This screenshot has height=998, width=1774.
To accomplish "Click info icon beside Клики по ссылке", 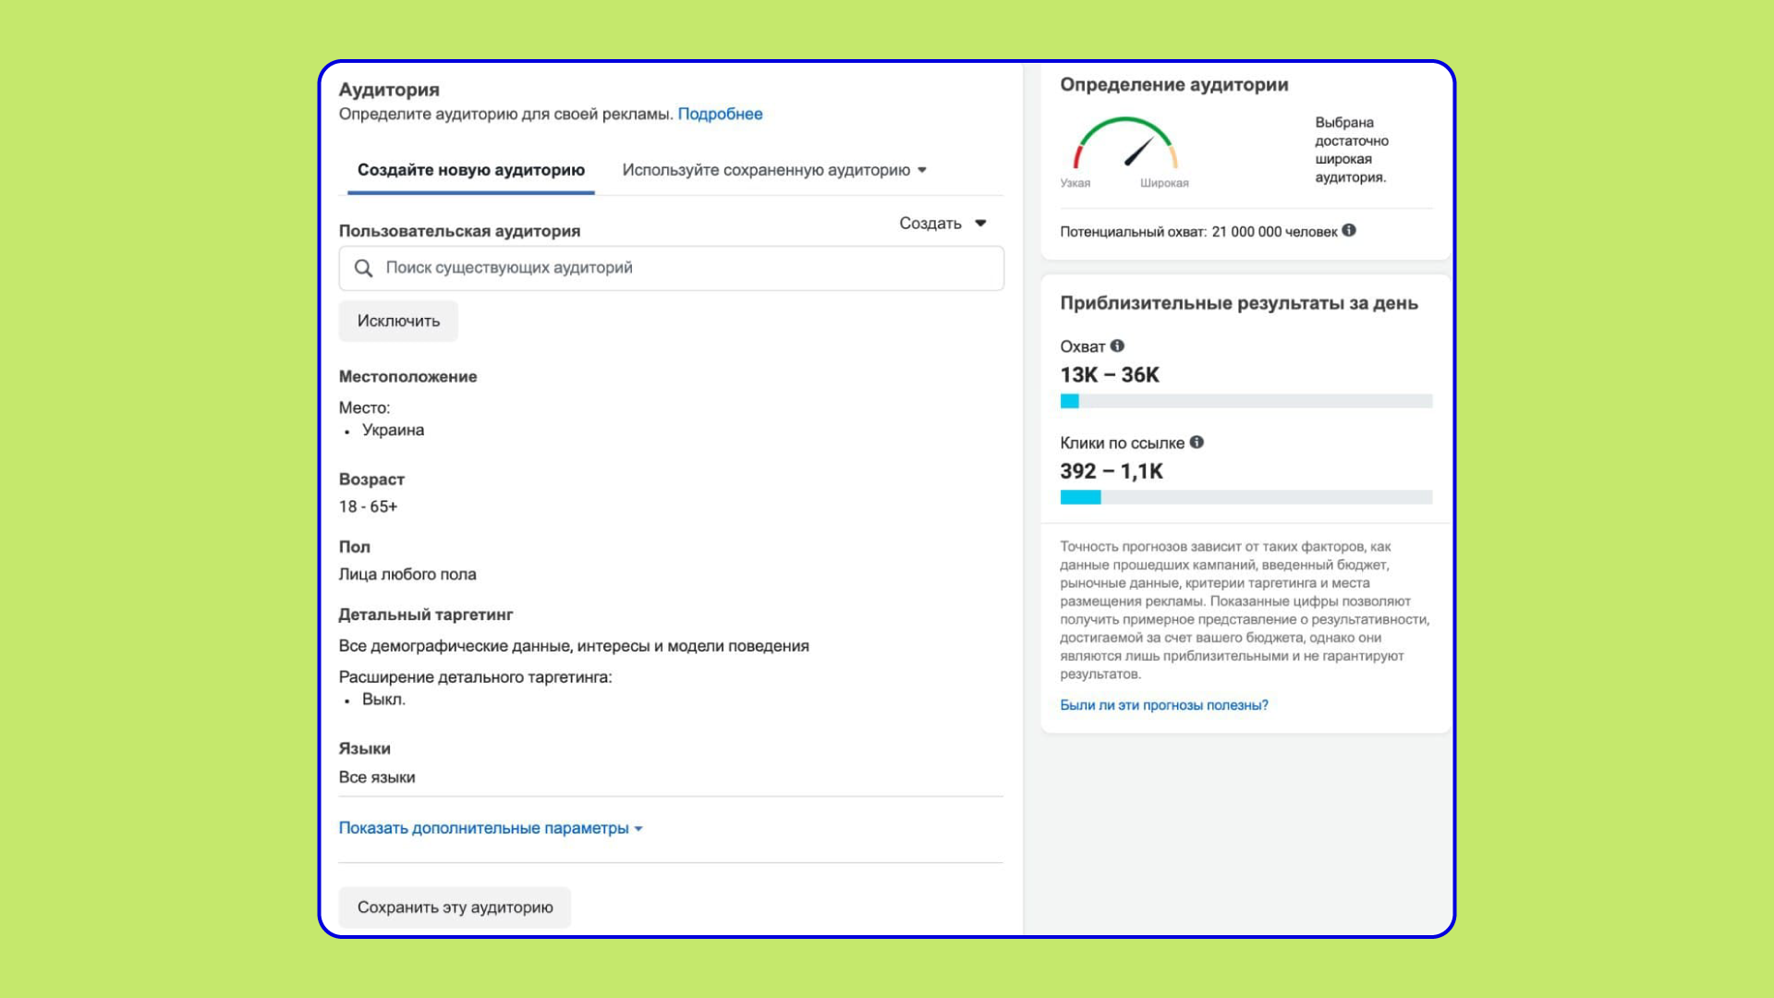I will (1197, 442).
